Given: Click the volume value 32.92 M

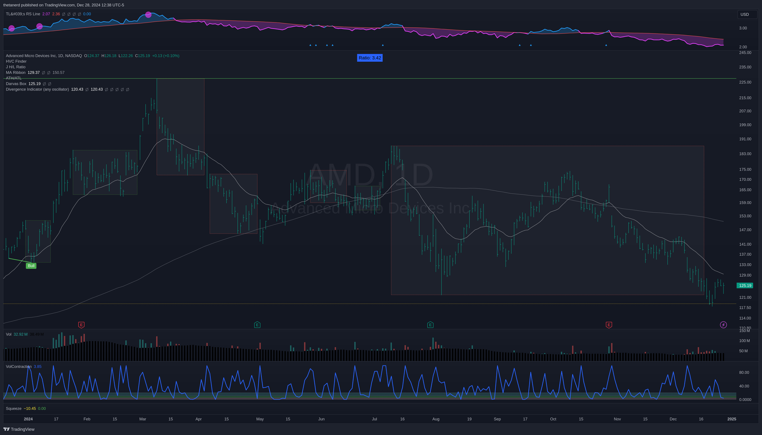Looking at the screenshot, I should (x=21, y=334).
